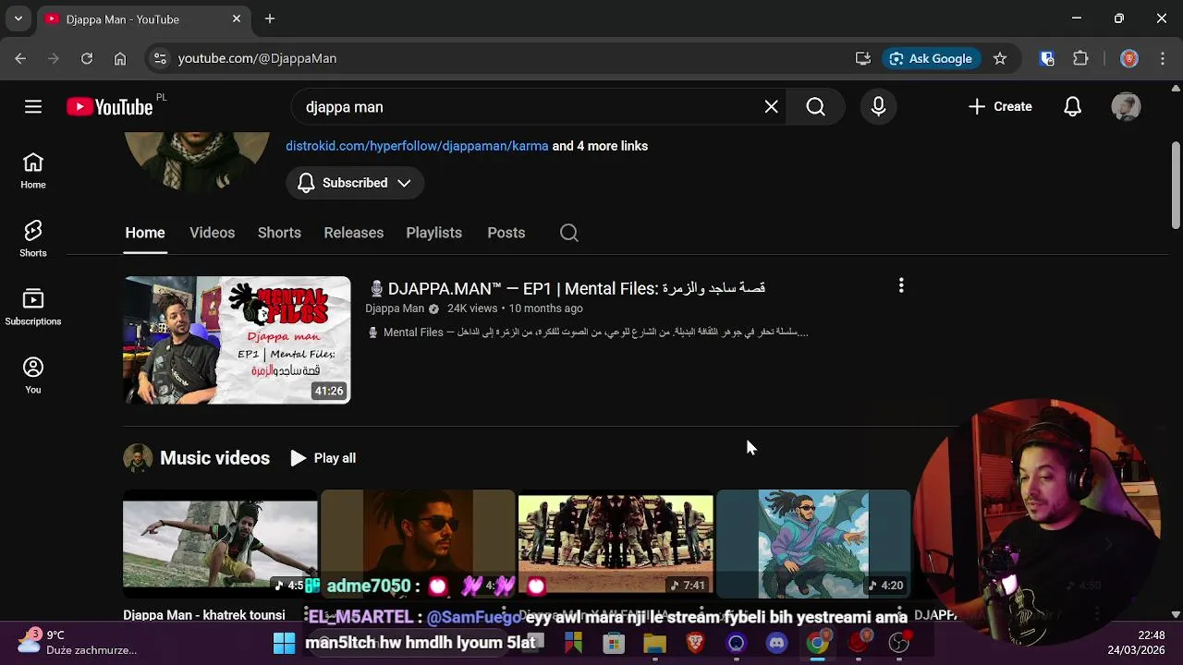
Task: Launch Brave browser from the taskbar
Action: point(695,643)
